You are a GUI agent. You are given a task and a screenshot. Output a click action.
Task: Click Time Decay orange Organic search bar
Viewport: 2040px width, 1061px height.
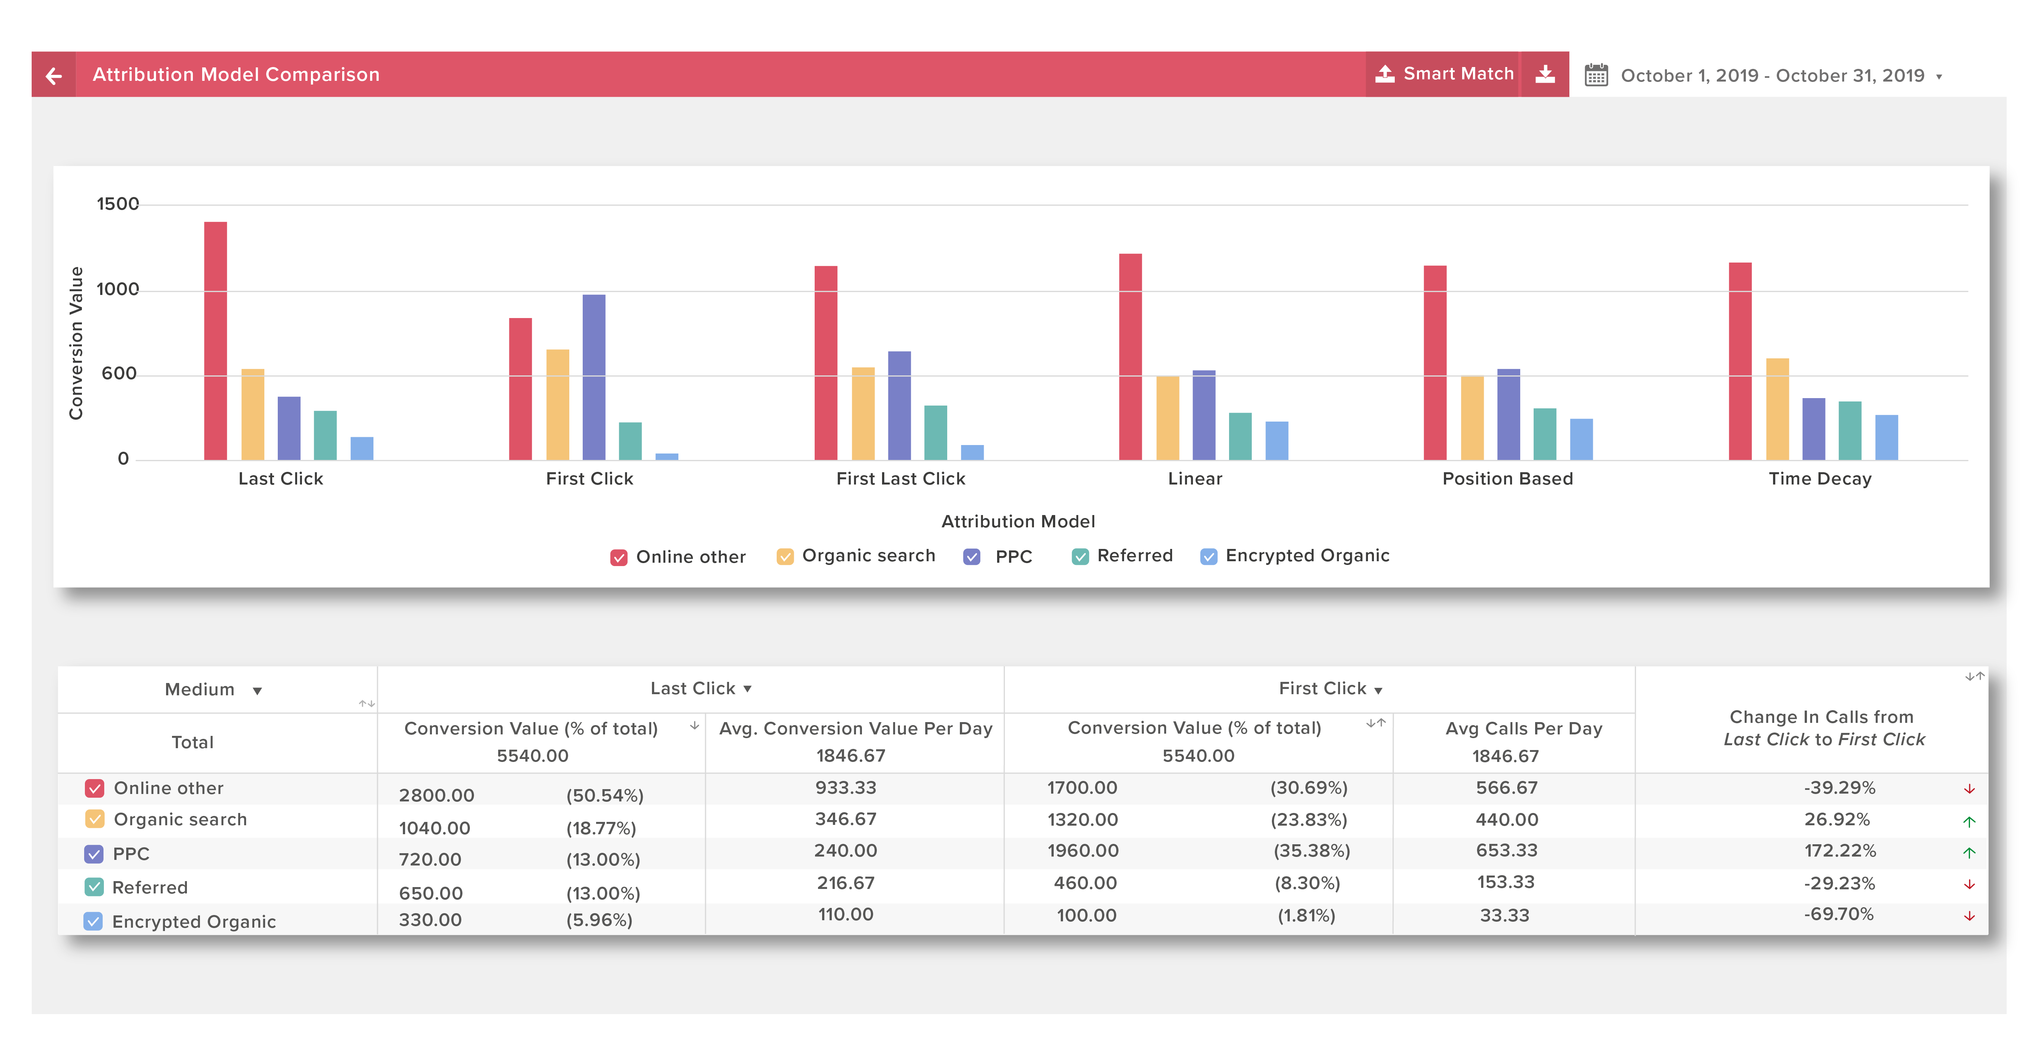(x=1777, y=409)
